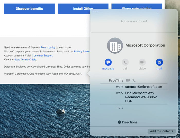180x138 pixels.
Task: Click the message bubble icon
Action: coord(108,62)
